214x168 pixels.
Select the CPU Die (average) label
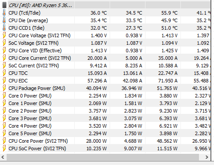click(28, 20)
